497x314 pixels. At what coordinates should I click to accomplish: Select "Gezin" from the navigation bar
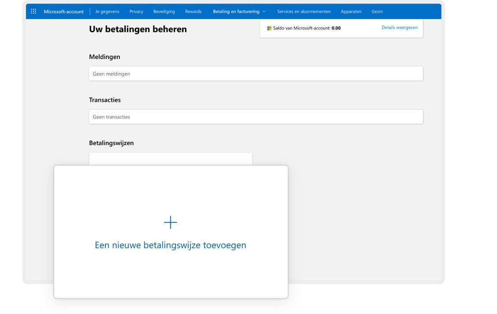tap(377, 11)
